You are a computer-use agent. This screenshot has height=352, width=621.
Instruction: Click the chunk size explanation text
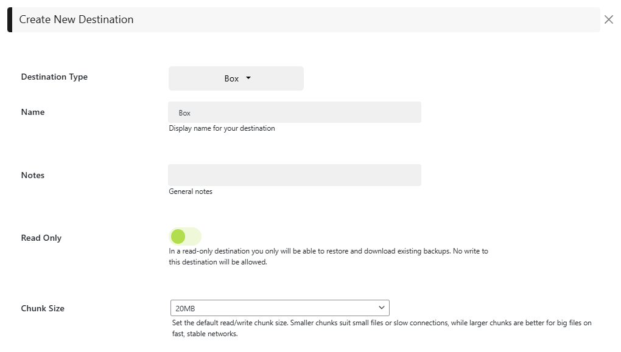point(382,328)
